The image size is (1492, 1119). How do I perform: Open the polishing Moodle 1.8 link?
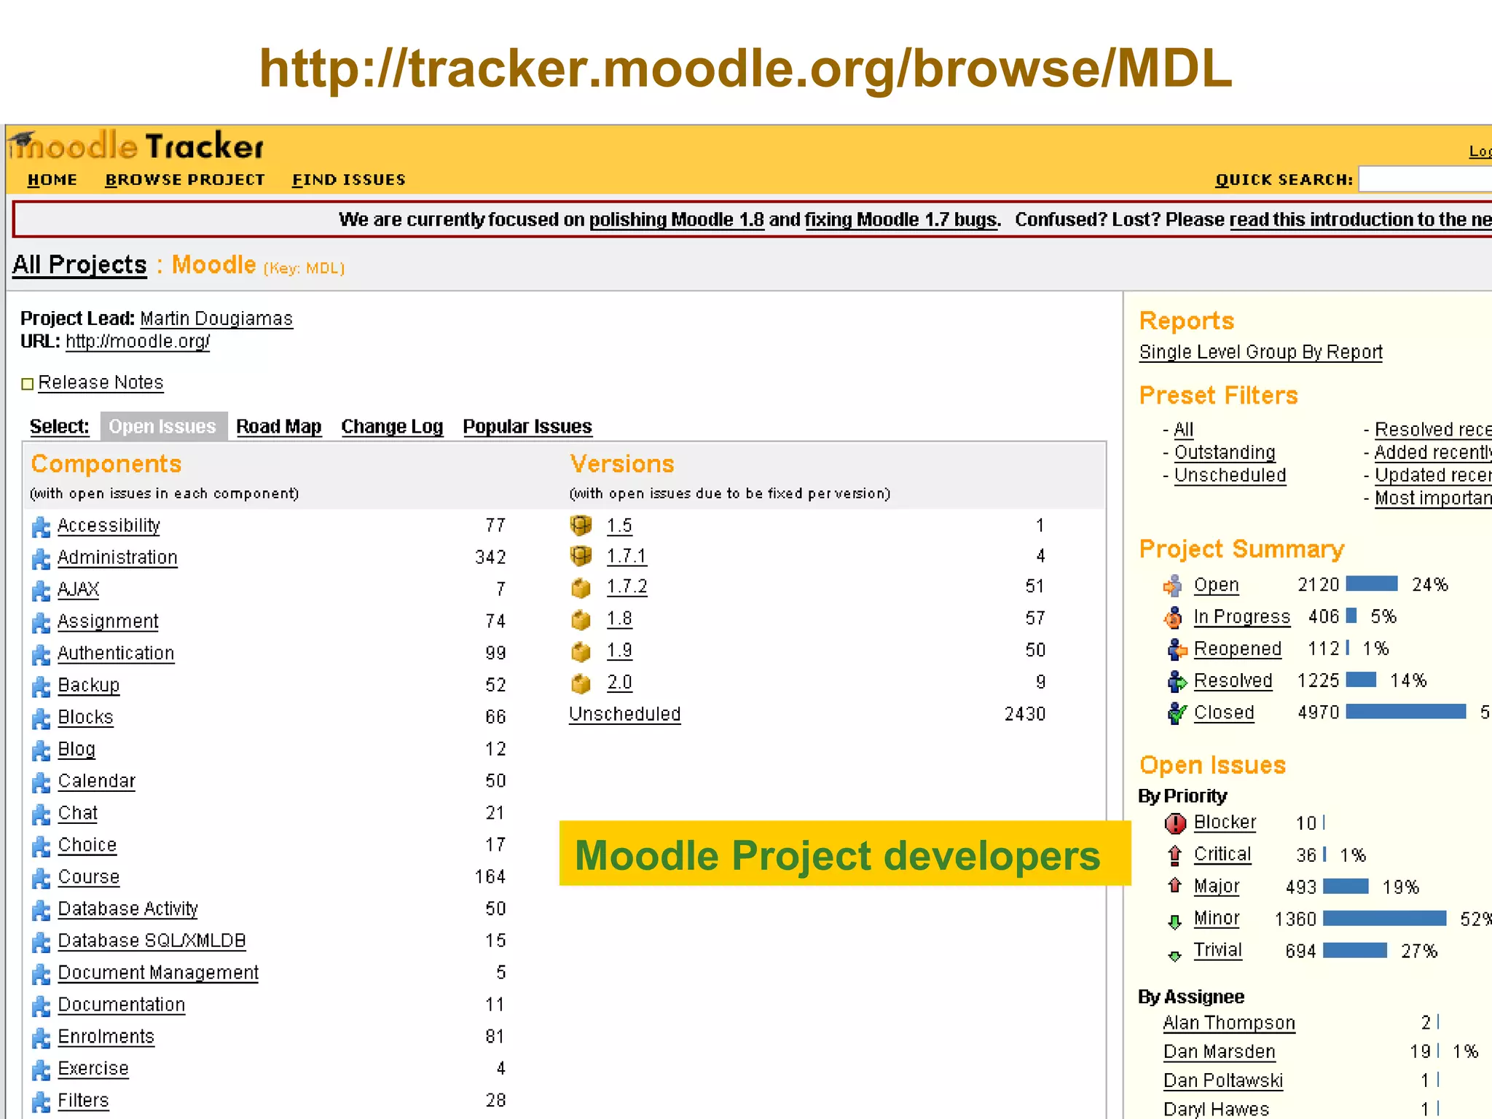click(677, 220)
